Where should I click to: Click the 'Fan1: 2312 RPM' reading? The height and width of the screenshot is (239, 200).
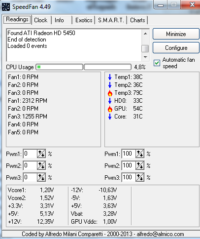point(28,101)
